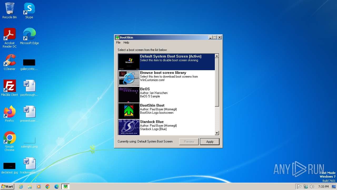
Task: Launch Edge from the taskbar
Action: tap(57, 187)
